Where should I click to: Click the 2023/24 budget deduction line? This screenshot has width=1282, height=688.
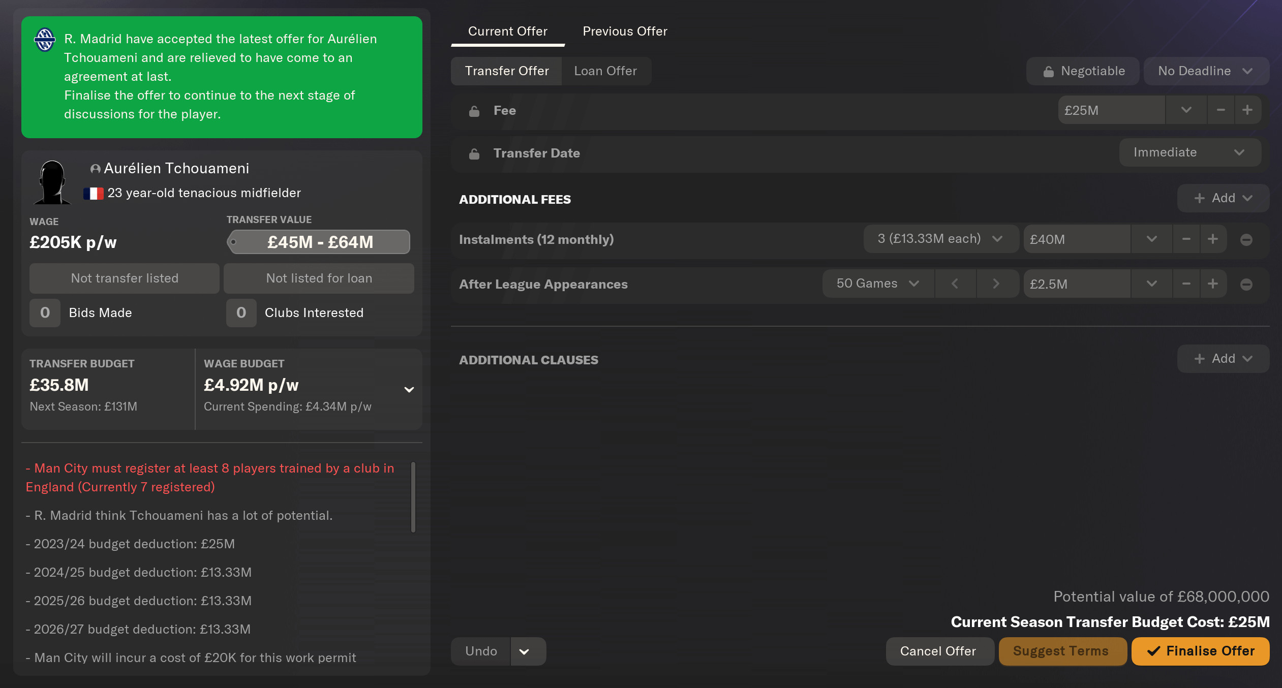tap(130, 544)
